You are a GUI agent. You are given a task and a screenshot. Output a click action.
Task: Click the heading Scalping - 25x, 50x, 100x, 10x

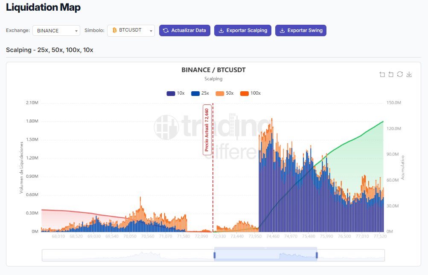coord(49,50)
